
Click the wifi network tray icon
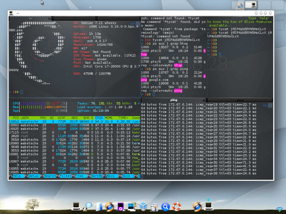click(279, 209)
